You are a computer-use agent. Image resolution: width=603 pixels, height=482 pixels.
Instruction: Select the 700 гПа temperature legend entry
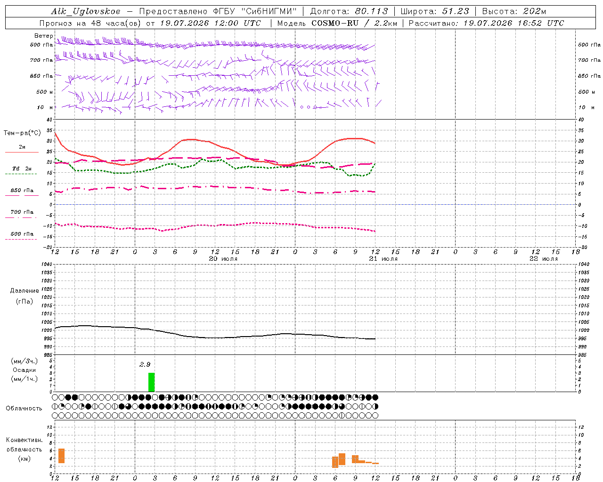click(x=22, y=212)
